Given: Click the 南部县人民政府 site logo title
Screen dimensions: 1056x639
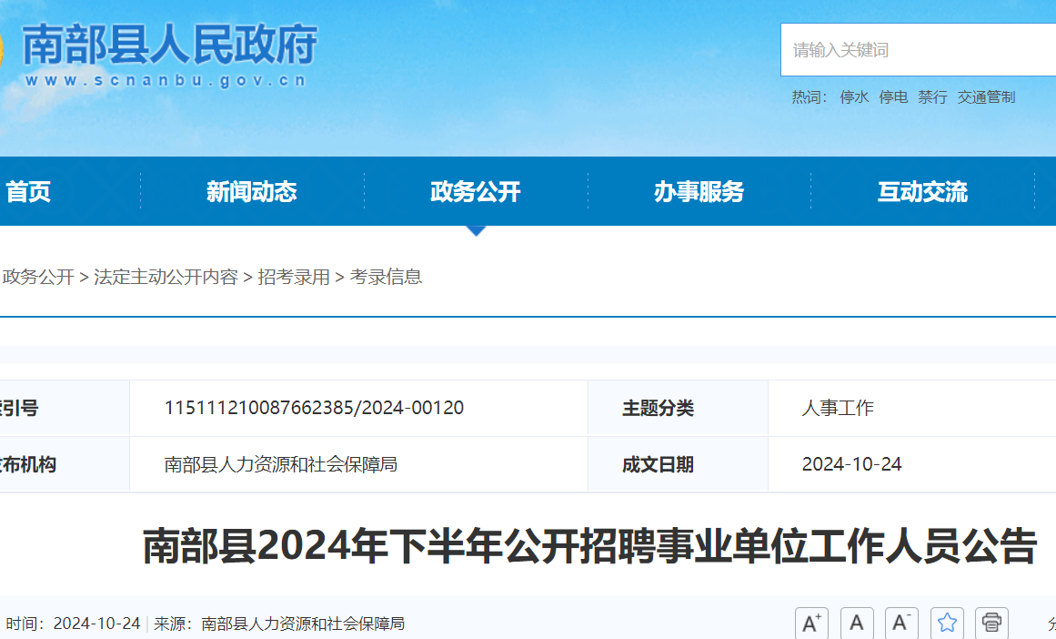Looking at the screenshot, I should pos(170,45).
